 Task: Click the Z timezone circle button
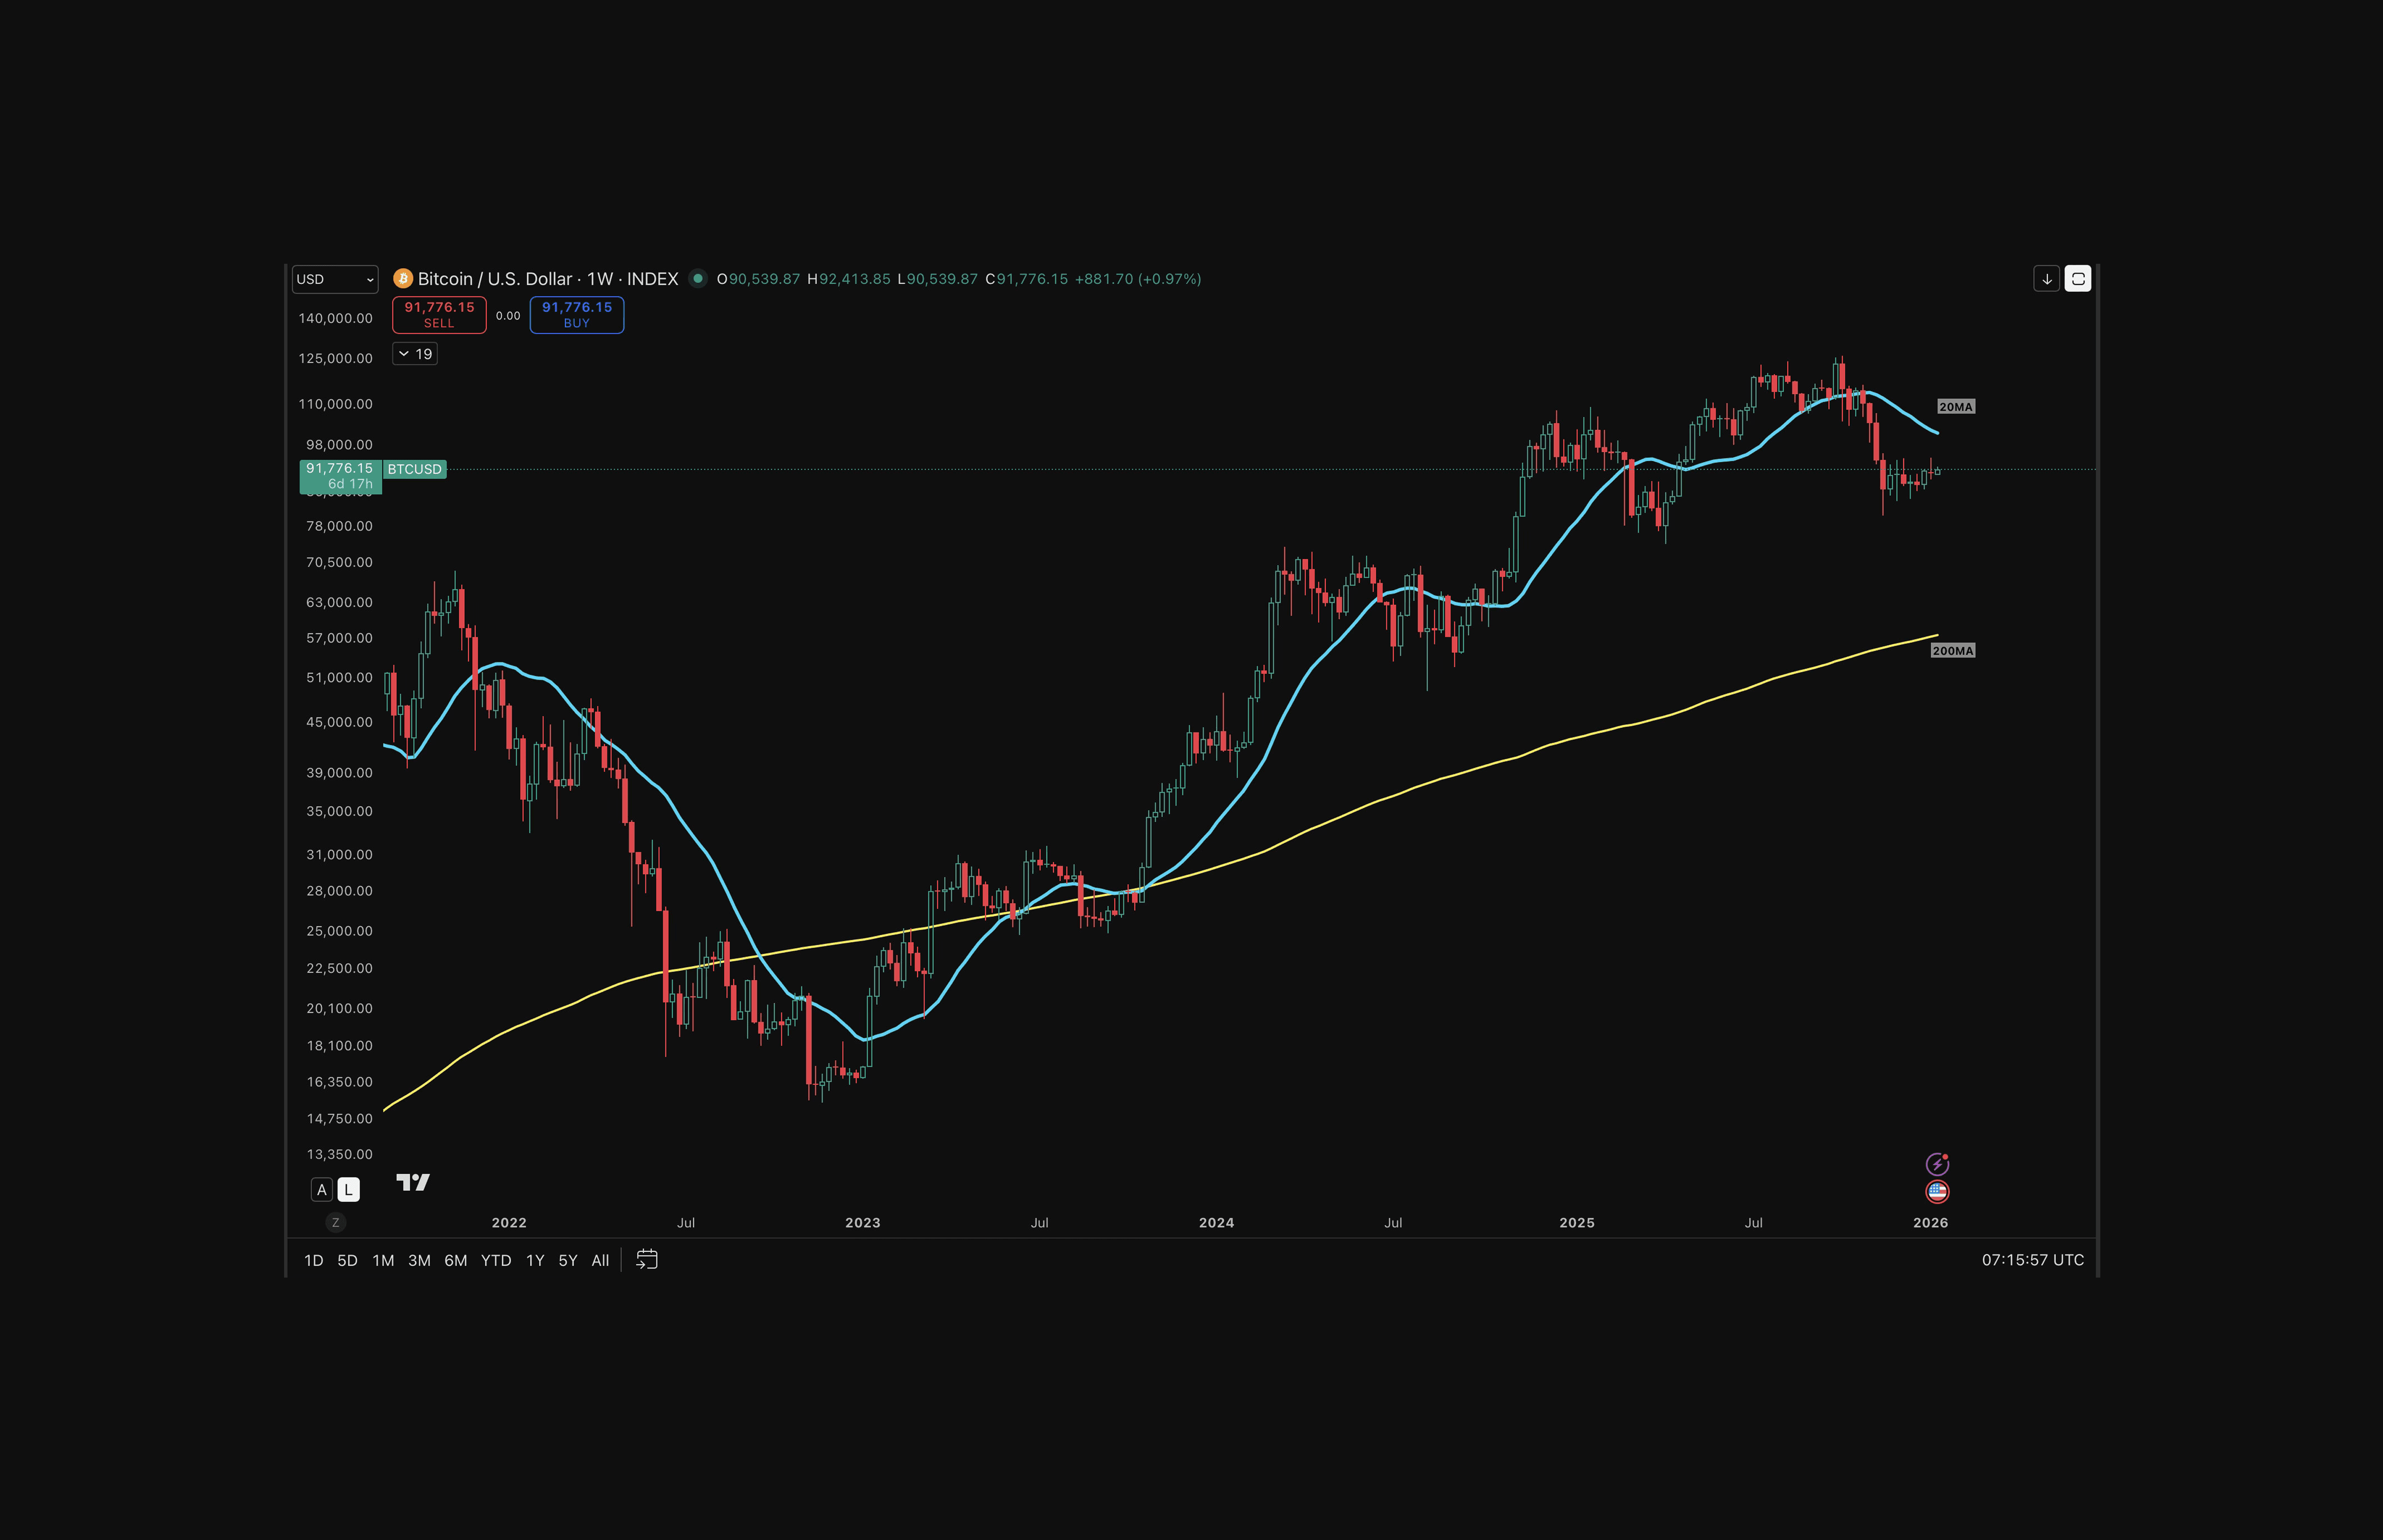coord(335,1223)
